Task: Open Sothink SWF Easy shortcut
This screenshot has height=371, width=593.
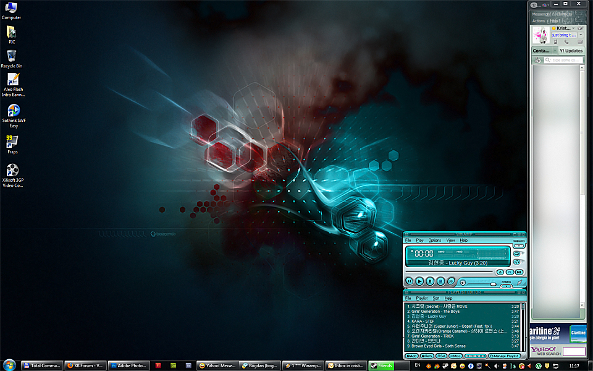Action: (x=14, y=116)
